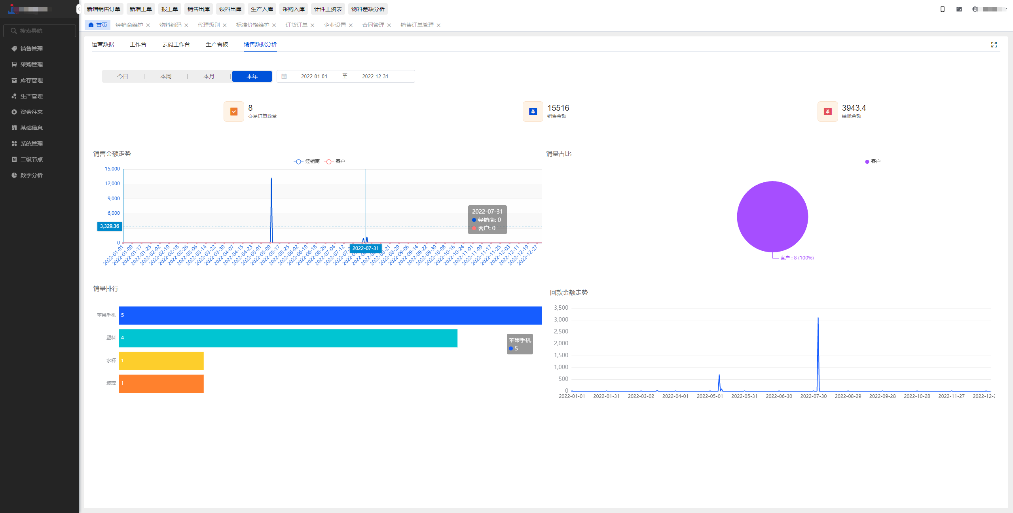The width and height of the screenshot is (1013, 513).
Task: Toggle 经销商 series in sales trend legend
Action: click(x=307, y=161)
